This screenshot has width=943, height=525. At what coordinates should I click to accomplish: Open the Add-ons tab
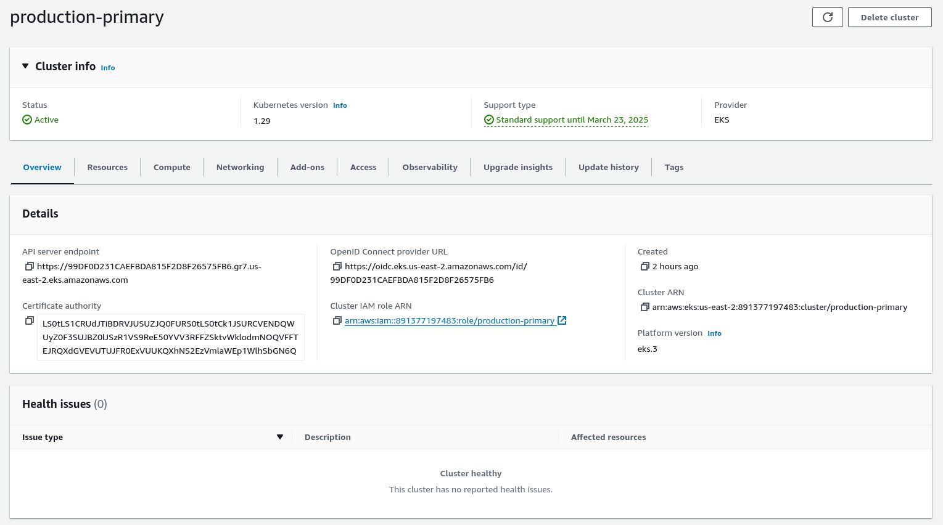(x=307, y=167)
